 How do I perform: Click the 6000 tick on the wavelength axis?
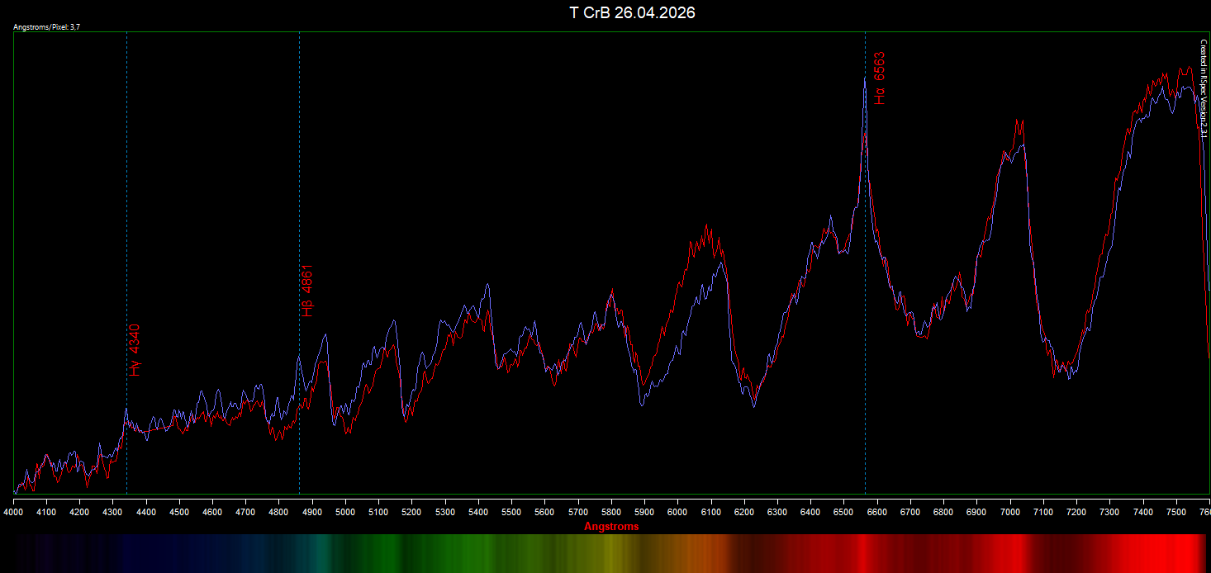(677, 513)
